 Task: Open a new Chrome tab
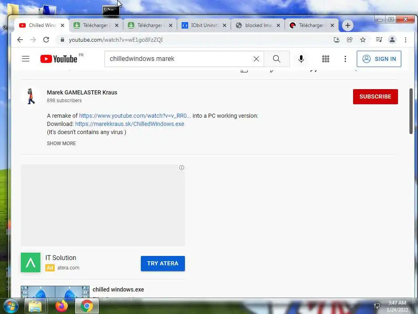pos(348,25)
